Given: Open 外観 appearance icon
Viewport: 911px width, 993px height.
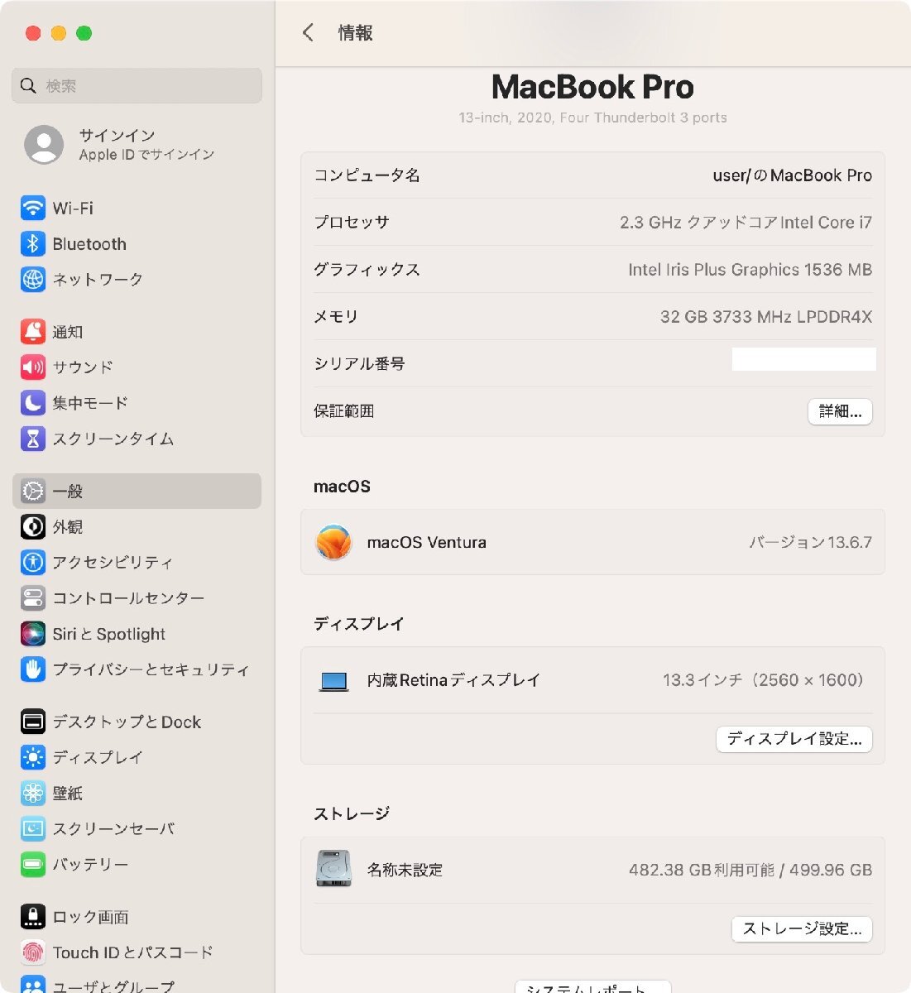Looking at the screenshot, I should (32, 526).
